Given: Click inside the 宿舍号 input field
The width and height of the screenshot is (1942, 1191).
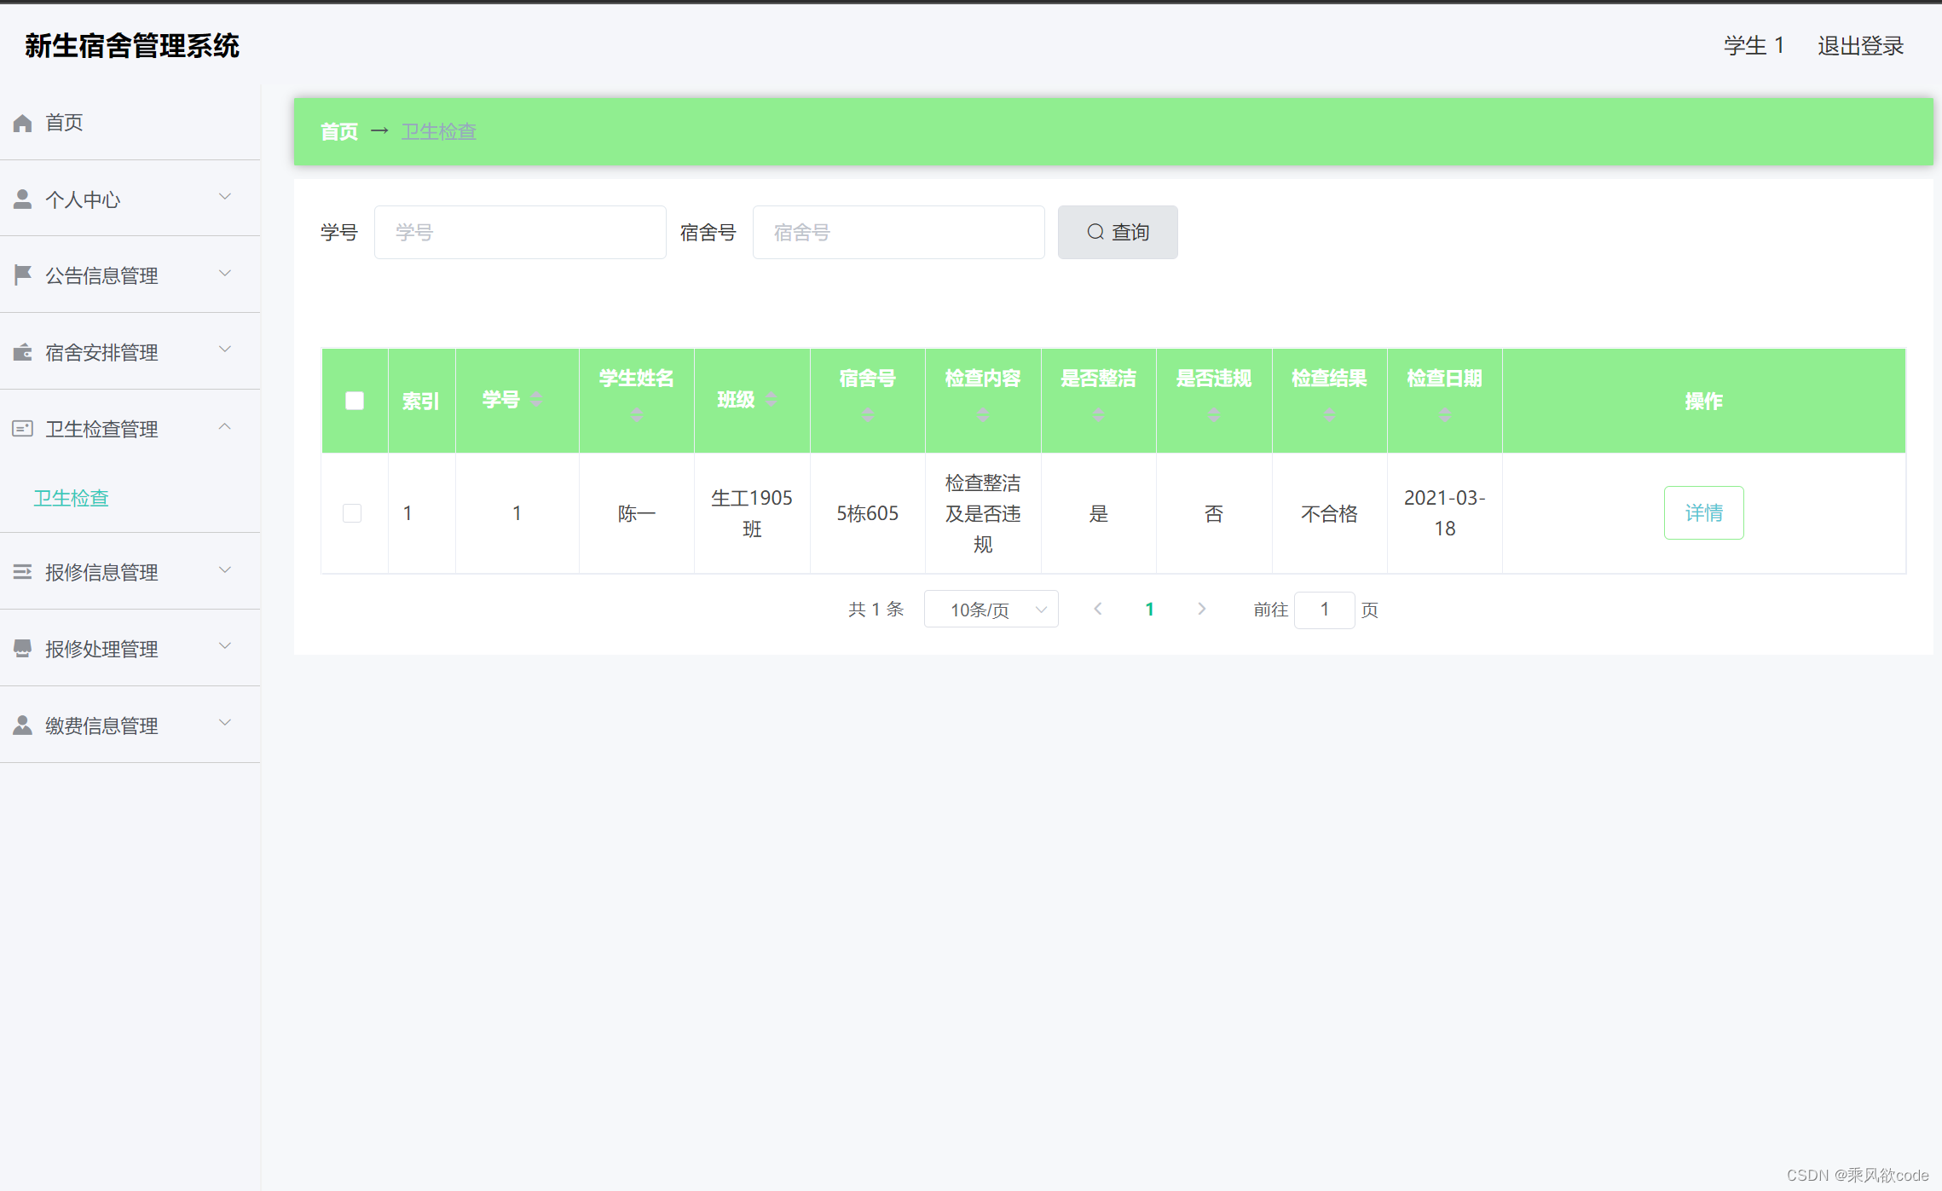Looking at the screenshot, I should tap(898, 232).
